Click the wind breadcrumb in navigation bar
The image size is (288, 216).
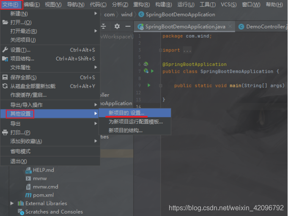click(127, 14)
